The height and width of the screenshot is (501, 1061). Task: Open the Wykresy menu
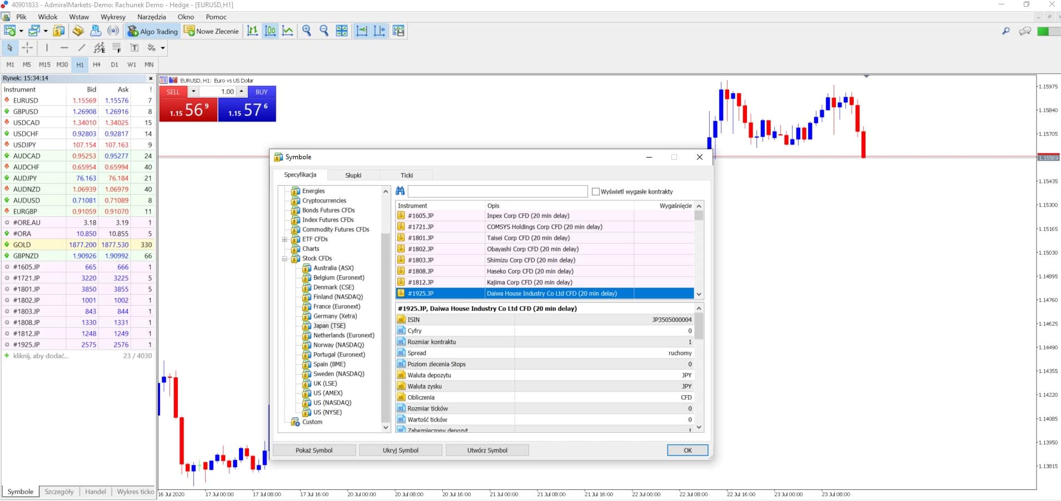(113, 17)
